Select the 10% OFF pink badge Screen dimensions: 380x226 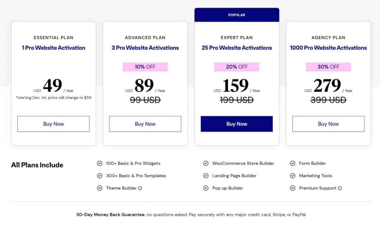pos(145,67)
